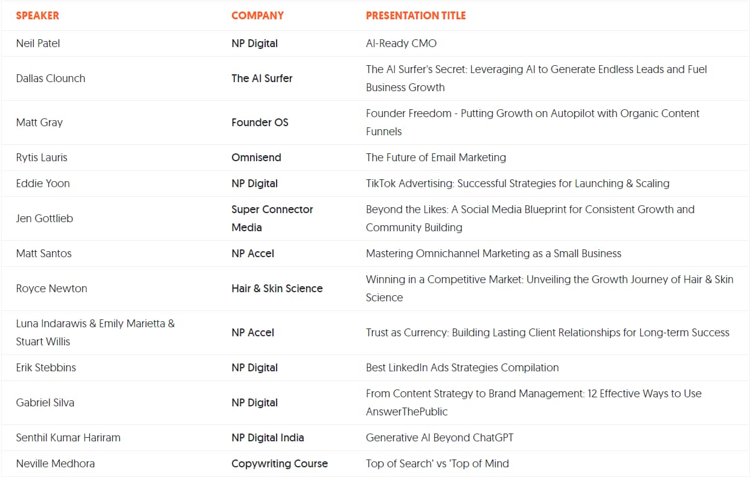Select Dallas Clounch speaker cell

click(51, 78)
